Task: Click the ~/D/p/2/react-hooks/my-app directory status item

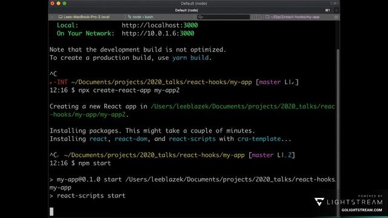Action: 292,17
